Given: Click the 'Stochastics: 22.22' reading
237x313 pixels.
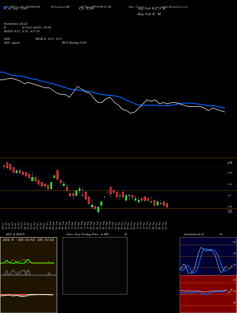Looking at the screenshot, I should [16, 24].
